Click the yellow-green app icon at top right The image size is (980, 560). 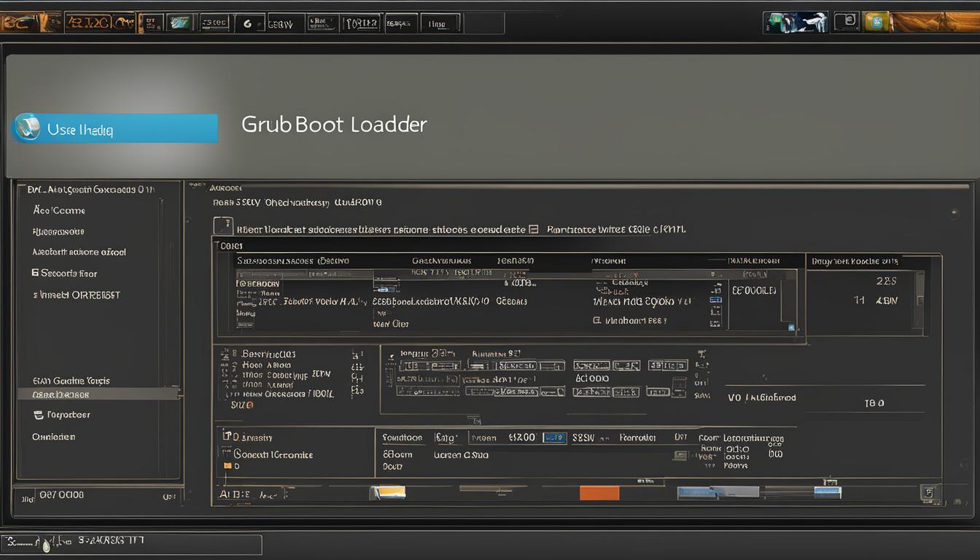pyautogui.click(x=876, y=22)
